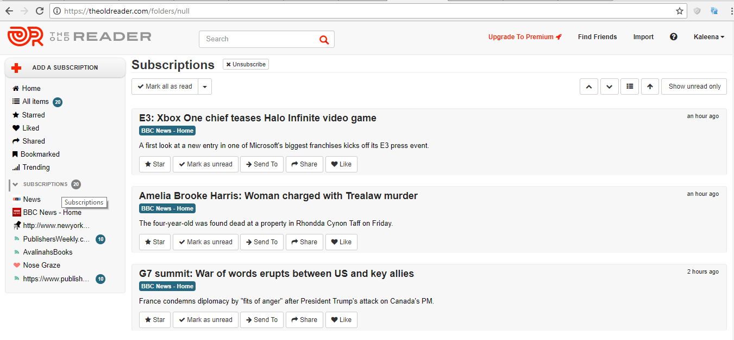Image resolution: width=734 pixels, height=340 pixels.
Task: Click the translate extension icon
Action: click(x=714, y=11)
